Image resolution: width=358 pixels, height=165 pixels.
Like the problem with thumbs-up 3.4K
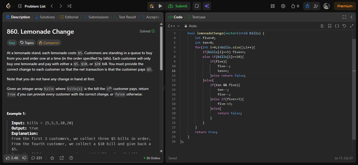tap(13, 158)
